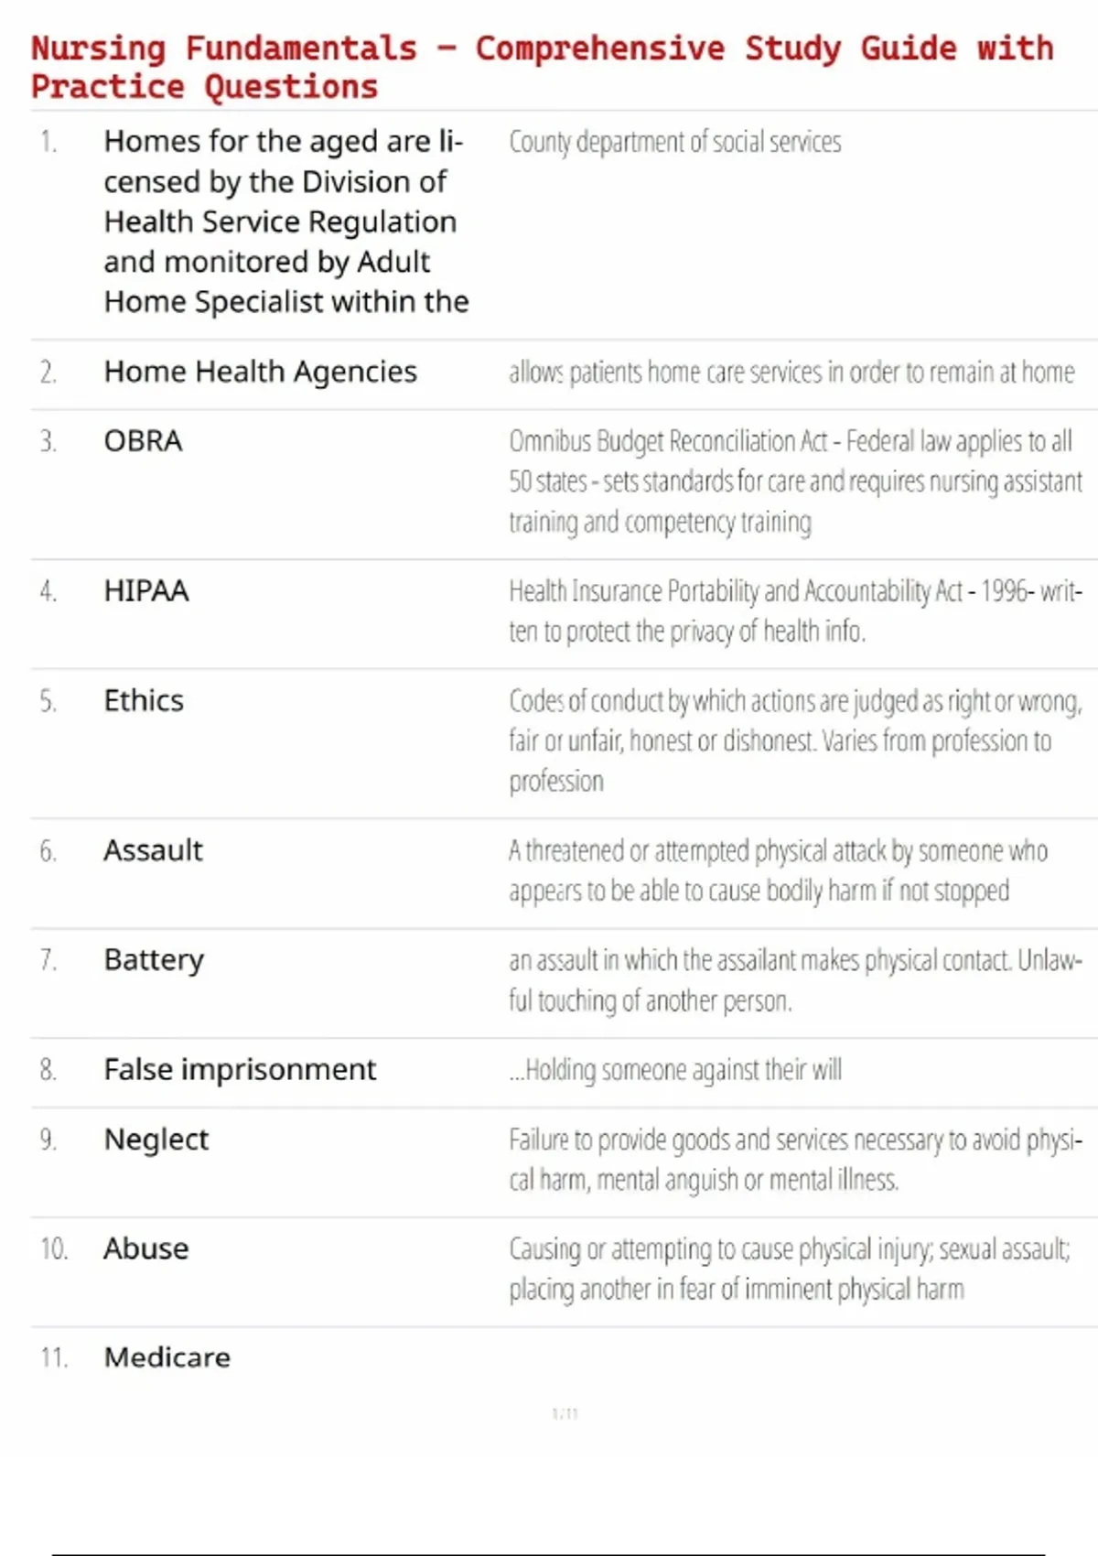Select the Assault term
This screenshot has height=1556, width=1098.
[x=153, y=851]
